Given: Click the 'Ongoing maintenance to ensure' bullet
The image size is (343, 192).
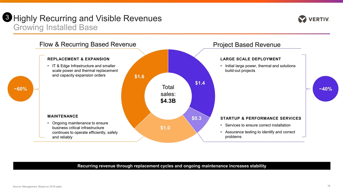Looking at the screenshot, I should 83,130.
